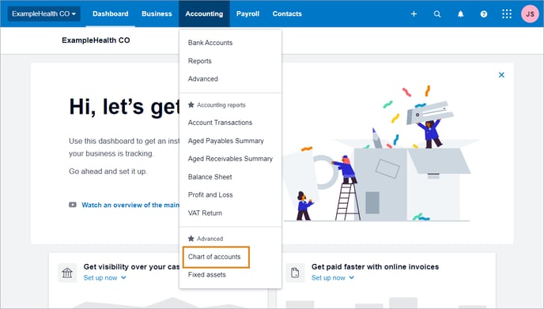This screenshot has height=309, width=544.
Task: Collapse the Accounting menu
Action: [204, 14]
